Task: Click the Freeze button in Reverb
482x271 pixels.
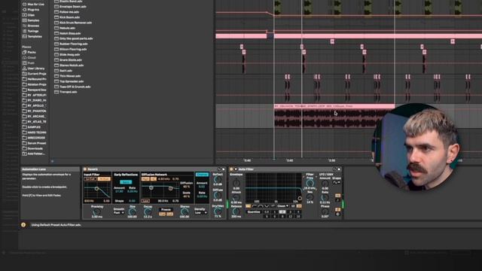Action: point(166,209)
